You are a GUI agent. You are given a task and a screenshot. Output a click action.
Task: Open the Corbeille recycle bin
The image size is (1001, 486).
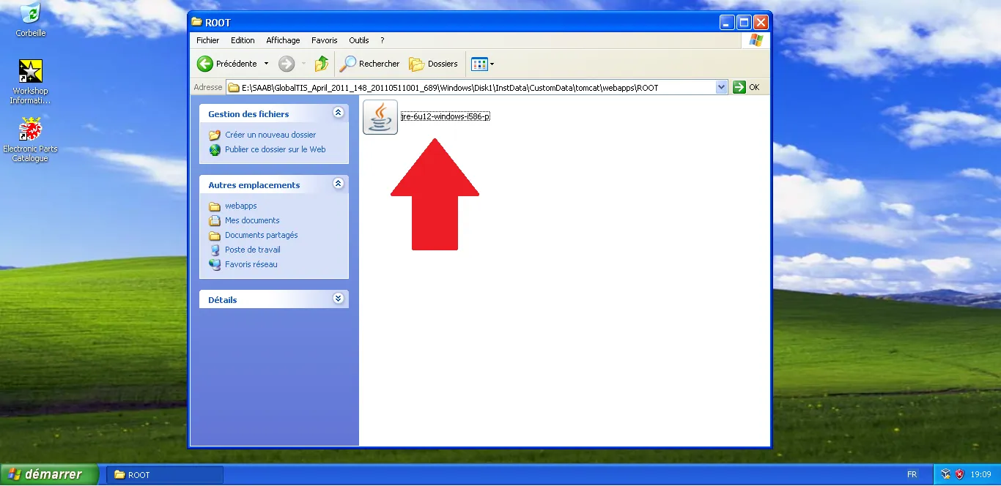coord(30,12)
